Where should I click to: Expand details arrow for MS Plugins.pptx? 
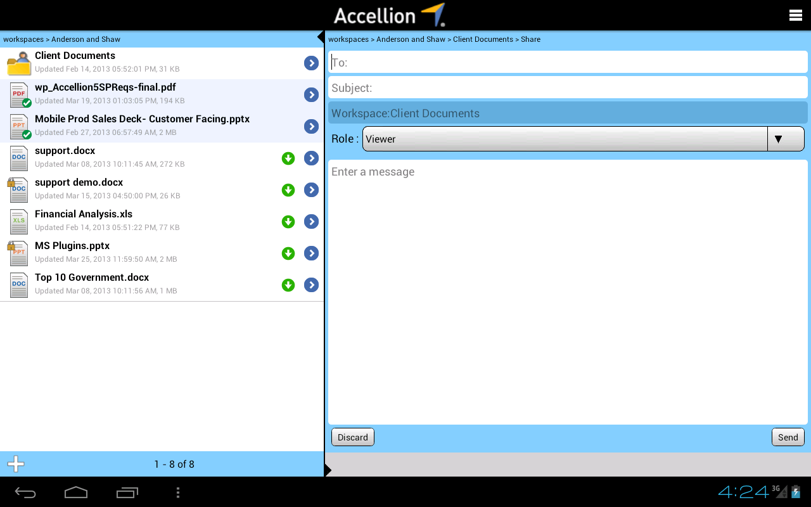point(311,253)
